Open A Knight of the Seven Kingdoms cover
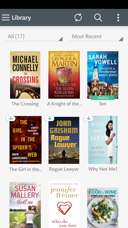128x228 pixels. 64,75
